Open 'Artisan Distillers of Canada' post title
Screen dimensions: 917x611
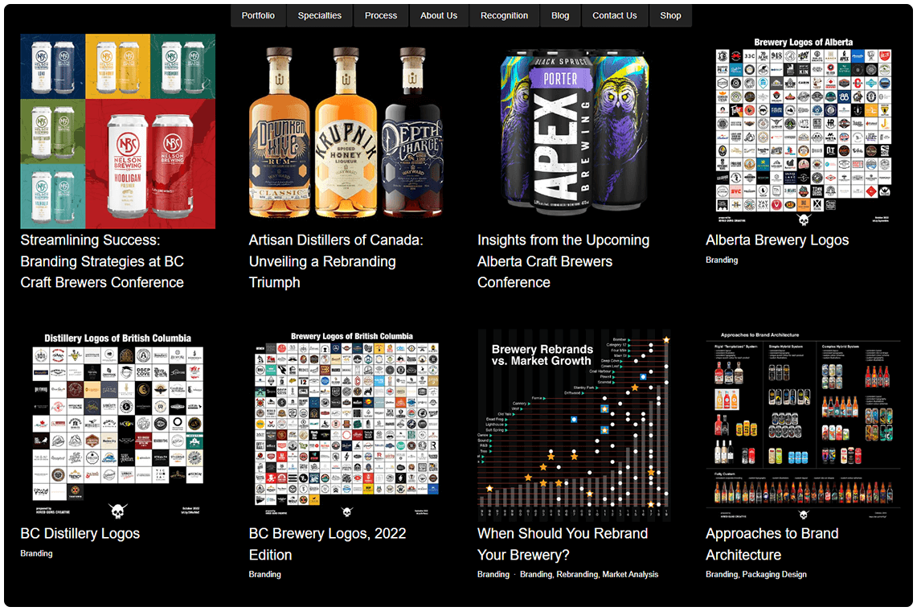[x=336, y=261]
